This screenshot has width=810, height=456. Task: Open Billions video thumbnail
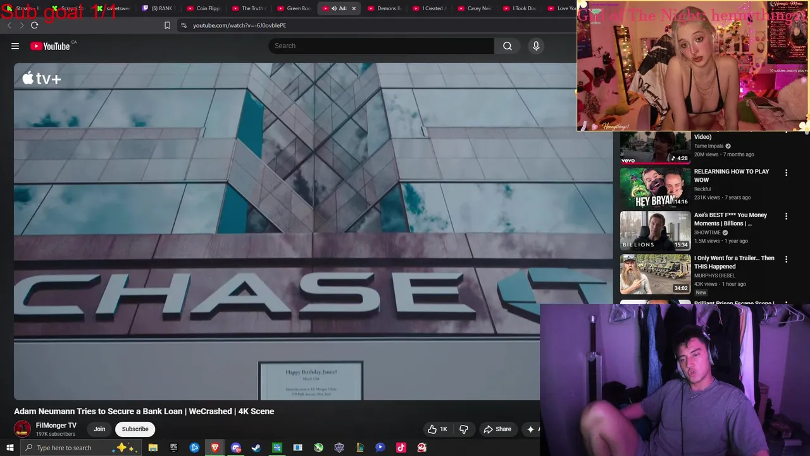coord(656,231)
